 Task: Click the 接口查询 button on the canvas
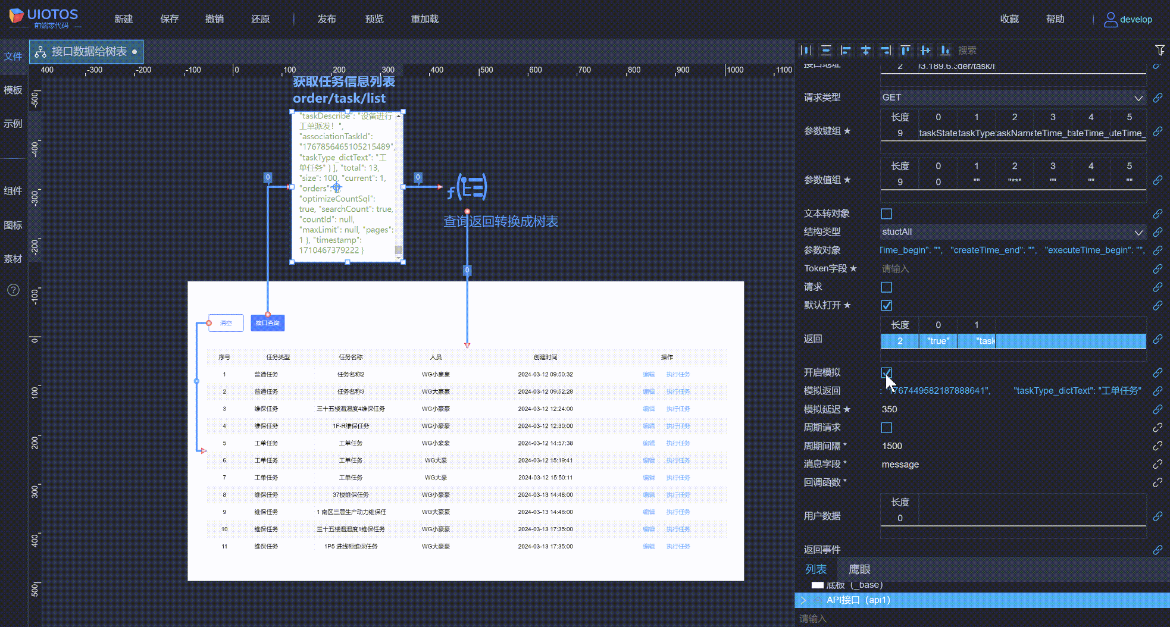(268, 323)
